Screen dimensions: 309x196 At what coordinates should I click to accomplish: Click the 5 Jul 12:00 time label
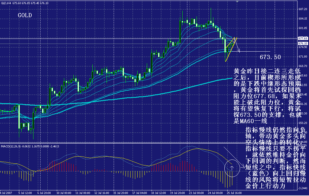click(25, 193)
